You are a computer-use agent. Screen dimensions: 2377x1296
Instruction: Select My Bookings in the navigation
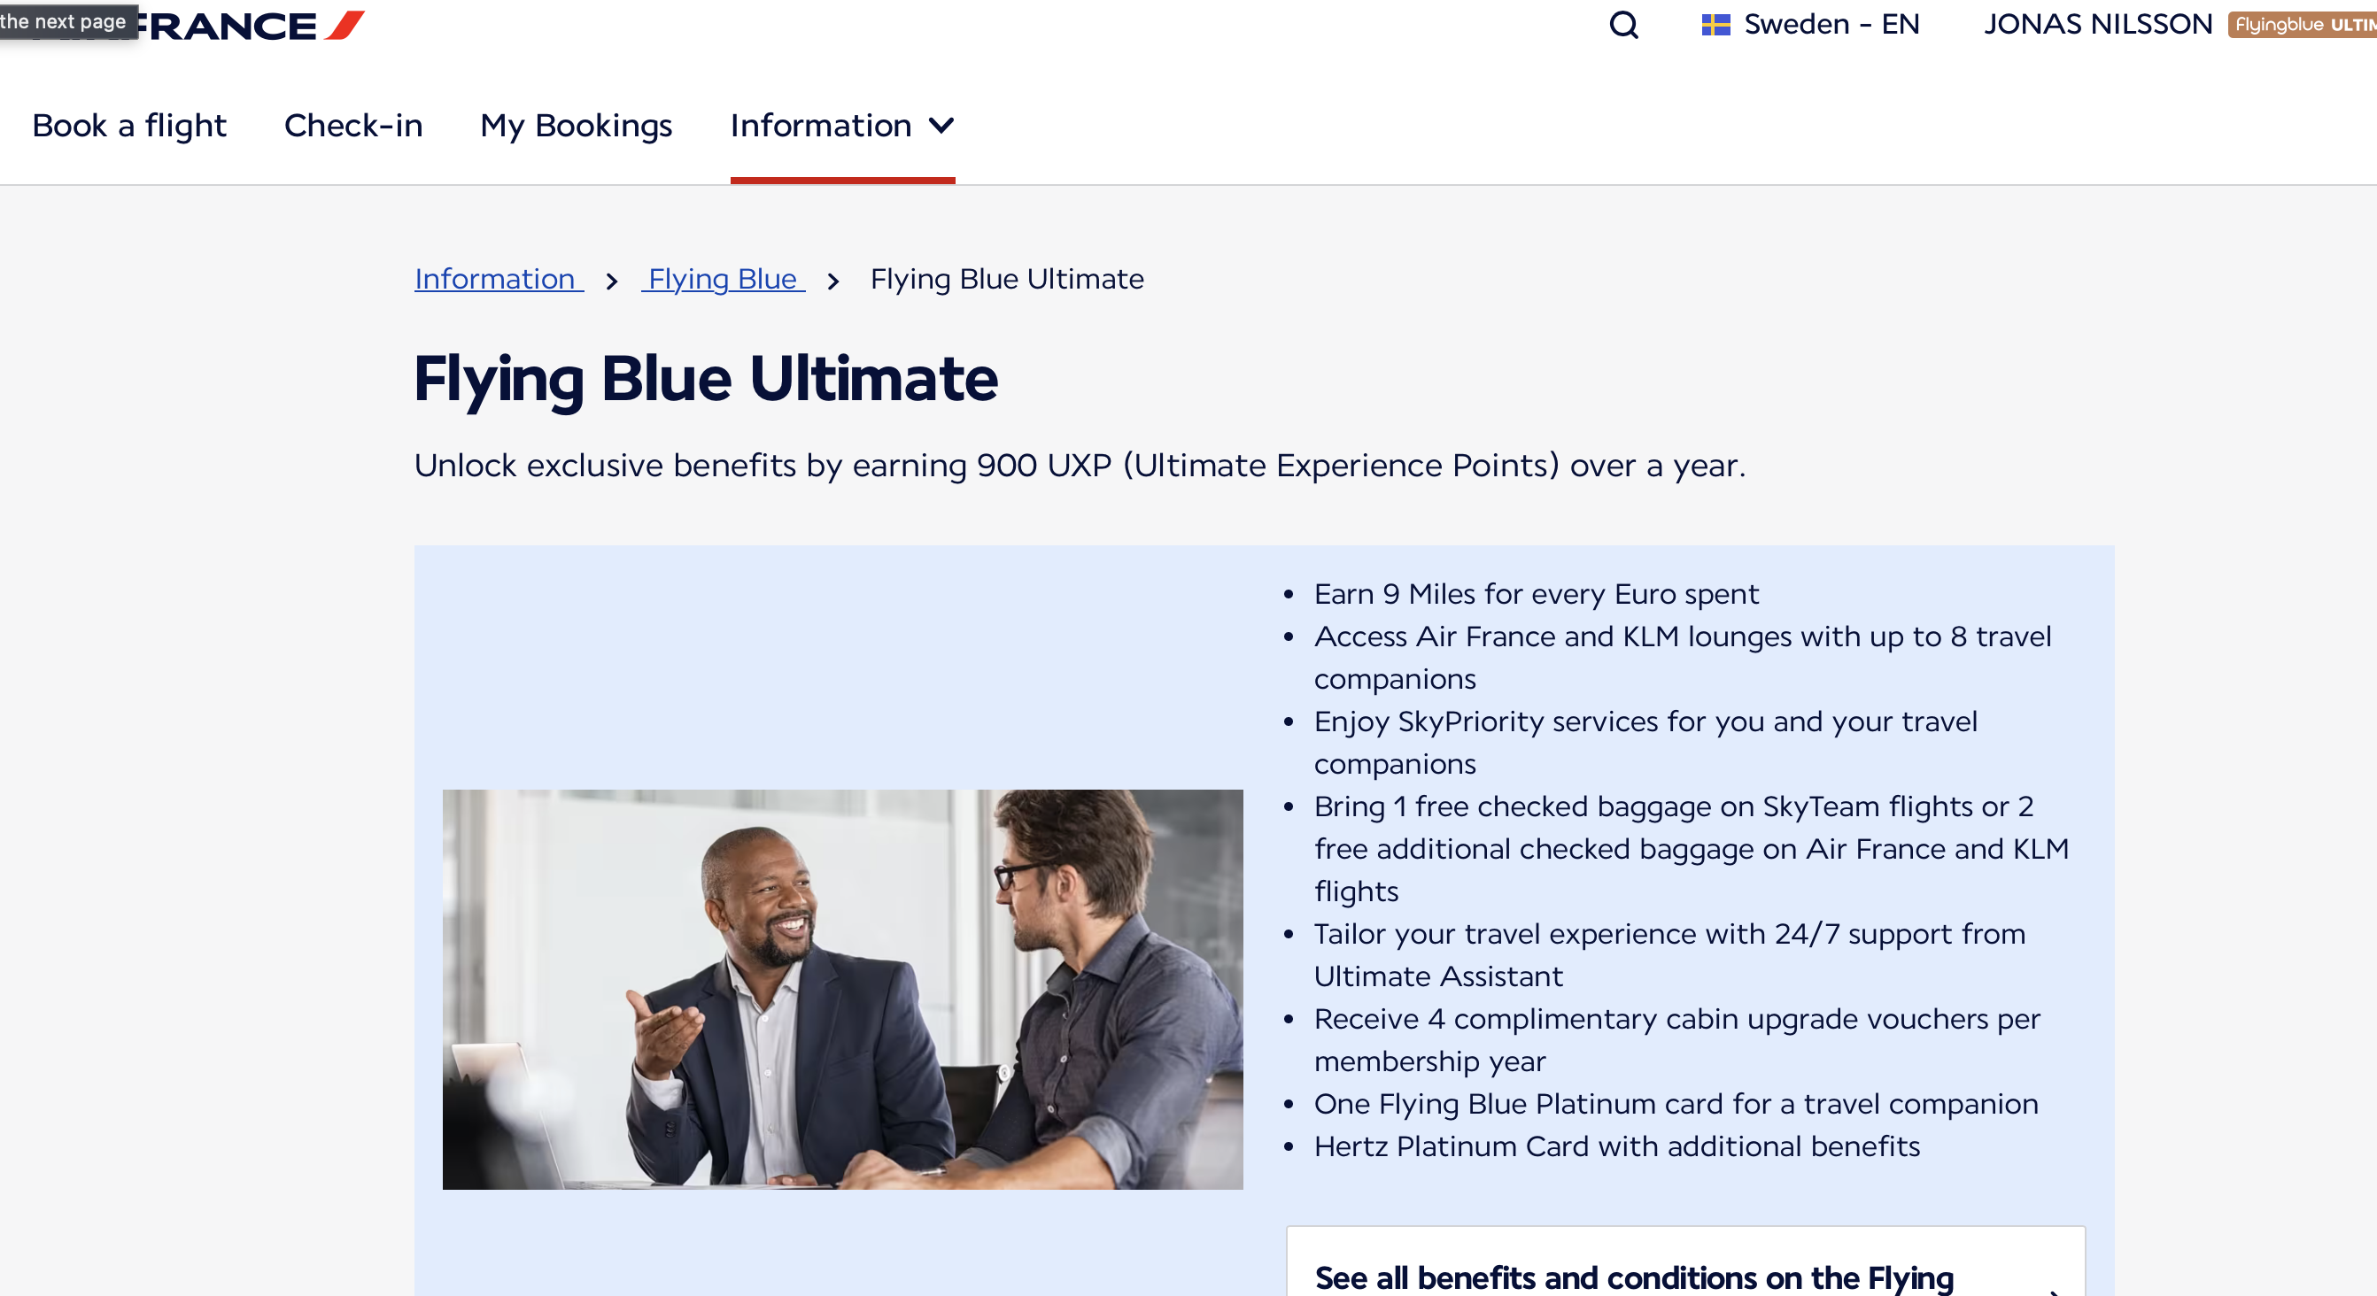576,126
